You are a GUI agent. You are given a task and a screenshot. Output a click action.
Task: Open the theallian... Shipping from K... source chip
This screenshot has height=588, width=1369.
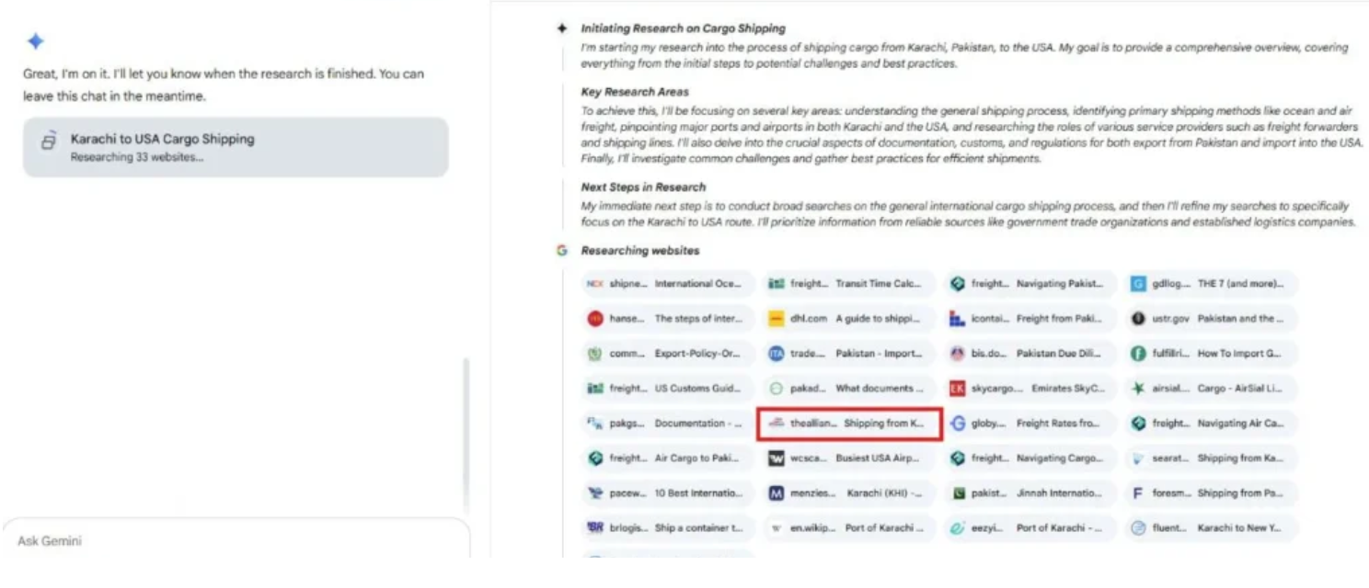click(x=848, y=424)
